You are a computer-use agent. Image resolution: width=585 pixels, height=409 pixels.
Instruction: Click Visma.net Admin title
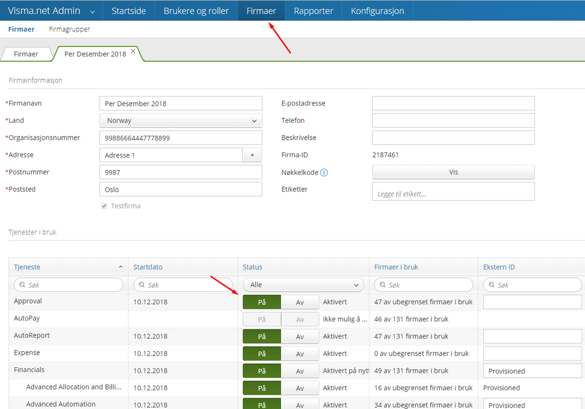[44, 11]
